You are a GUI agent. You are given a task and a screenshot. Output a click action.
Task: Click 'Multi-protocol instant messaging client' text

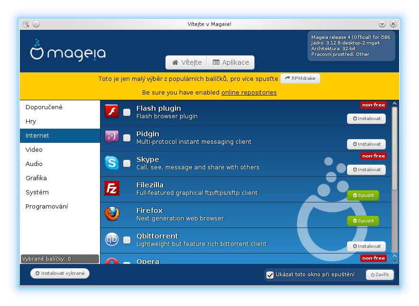pyautogui.click(x=194, y=142)
